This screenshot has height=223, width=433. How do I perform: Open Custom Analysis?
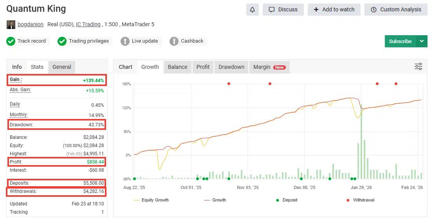coord(395,10)
